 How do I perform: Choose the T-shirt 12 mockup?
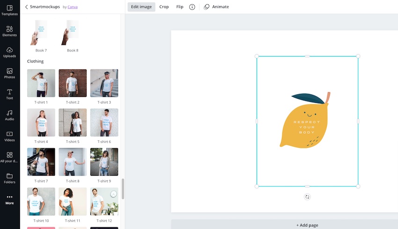point(104,201)
